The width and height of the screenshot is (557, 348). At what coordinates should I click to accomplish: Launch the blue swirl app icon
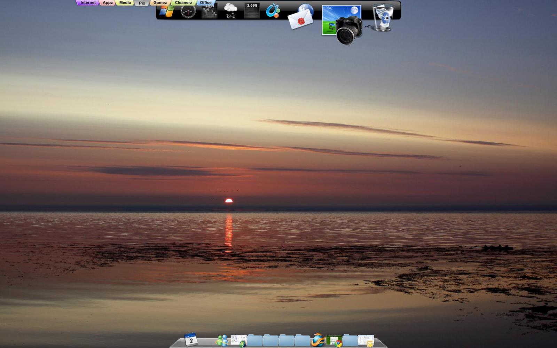tap(273, 11)
